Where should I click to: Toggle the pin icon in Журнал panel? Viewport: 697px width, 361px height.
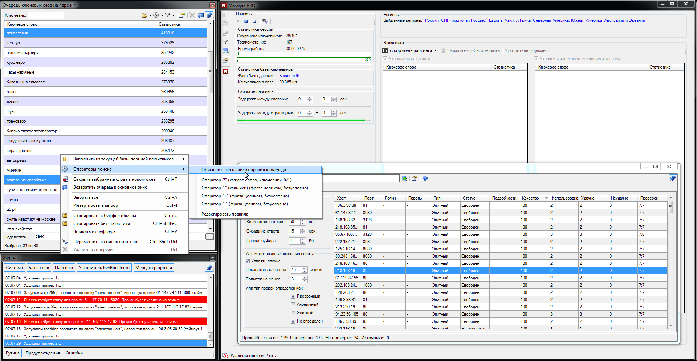point(209,268)
